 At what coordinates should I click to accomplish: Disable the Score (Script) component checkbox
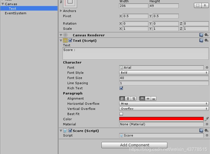70,131
